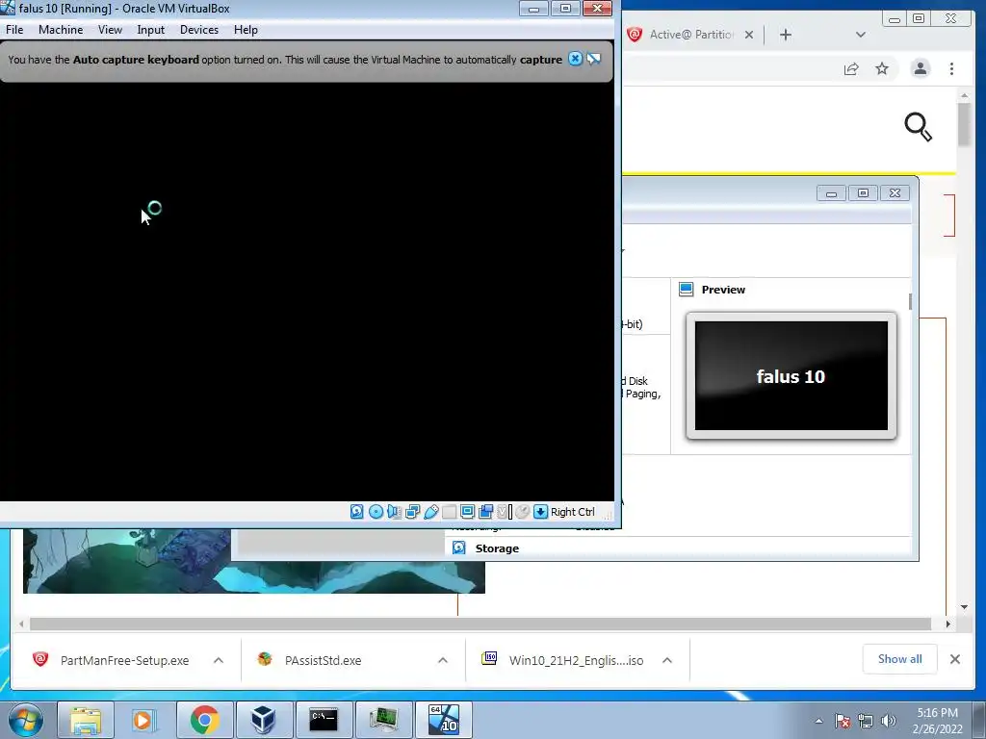Click the audio indicator icon in VM status bar
Viewport: 986px width, 739px height.
394,512
